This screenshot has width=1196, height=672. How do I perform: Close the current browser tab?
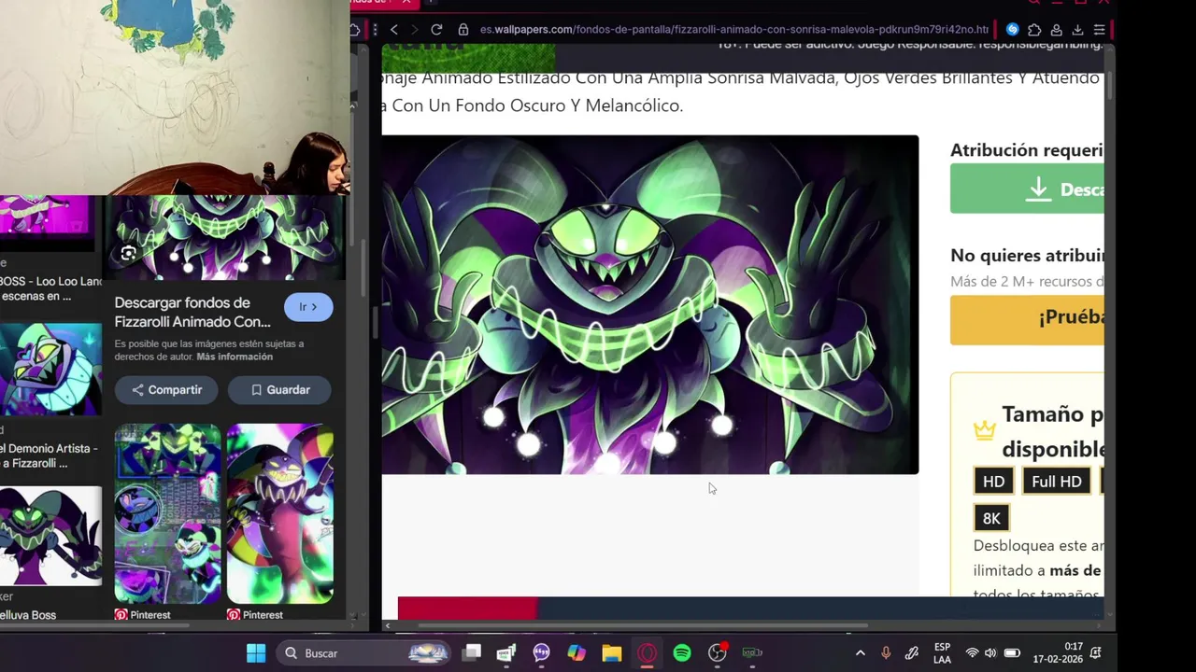[406, 2]
